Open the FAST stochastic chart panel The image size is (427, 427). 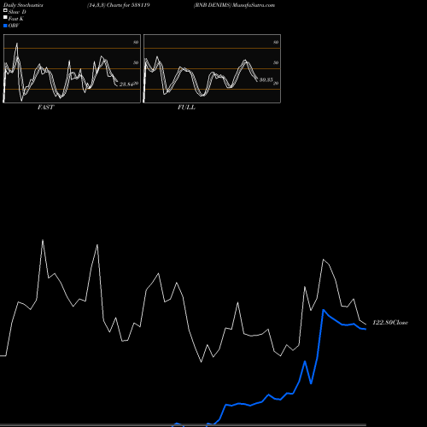[72, 68]
